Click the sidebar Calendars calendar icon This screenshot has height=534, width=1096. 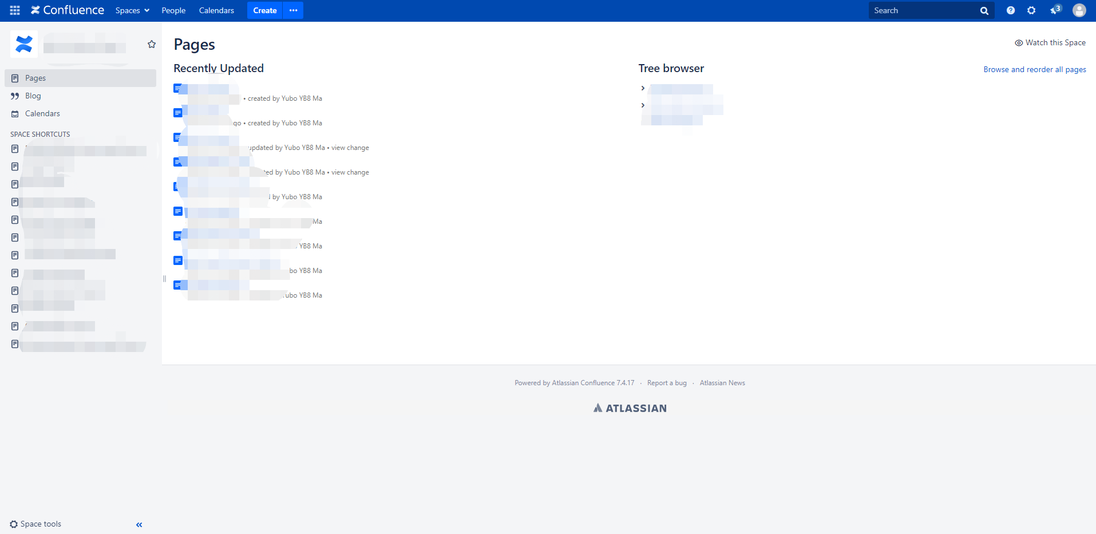coord(15,114)
